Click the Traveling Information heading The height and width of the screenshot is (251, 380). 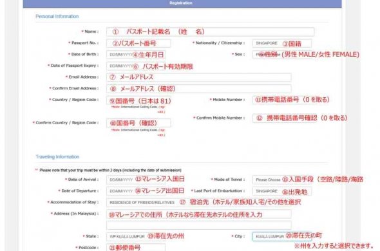(57, 157)
